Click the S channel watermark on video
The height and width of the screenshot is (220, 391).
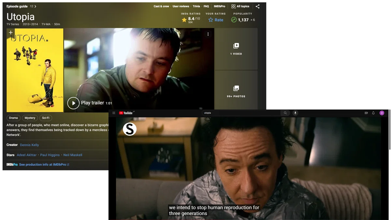pyautogui.click(x=130, y=129)
